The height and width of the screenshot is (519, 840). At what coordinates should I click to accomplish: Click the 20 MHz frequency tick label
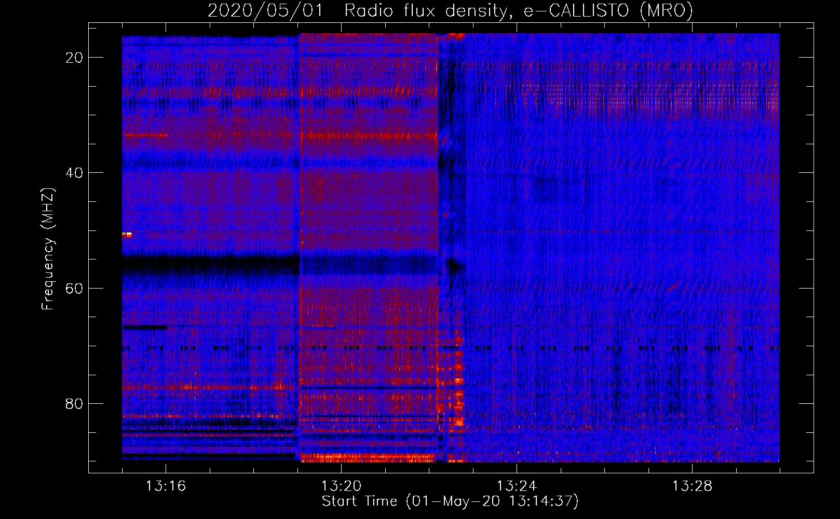pos(74,58)
